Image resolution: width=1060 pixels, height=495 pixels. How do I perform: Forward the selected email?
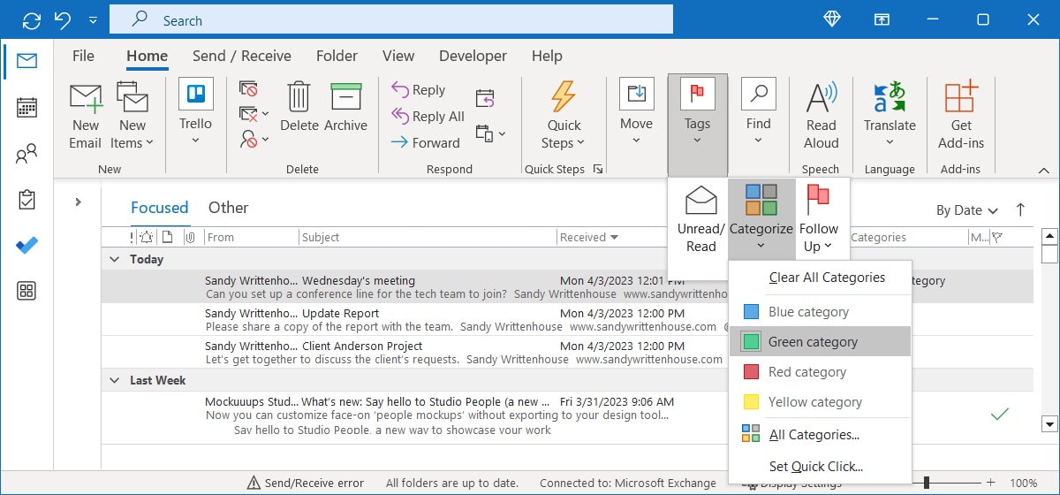point(425,142)
